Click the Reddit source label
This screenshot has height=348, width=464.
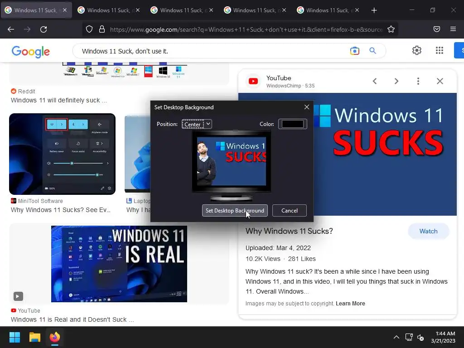coord(23,92)
